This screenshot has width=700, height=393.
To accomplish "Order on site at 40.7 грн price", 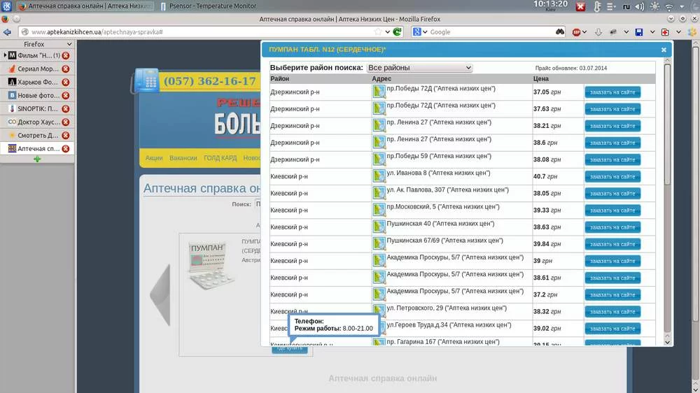I will pos(612,177).
